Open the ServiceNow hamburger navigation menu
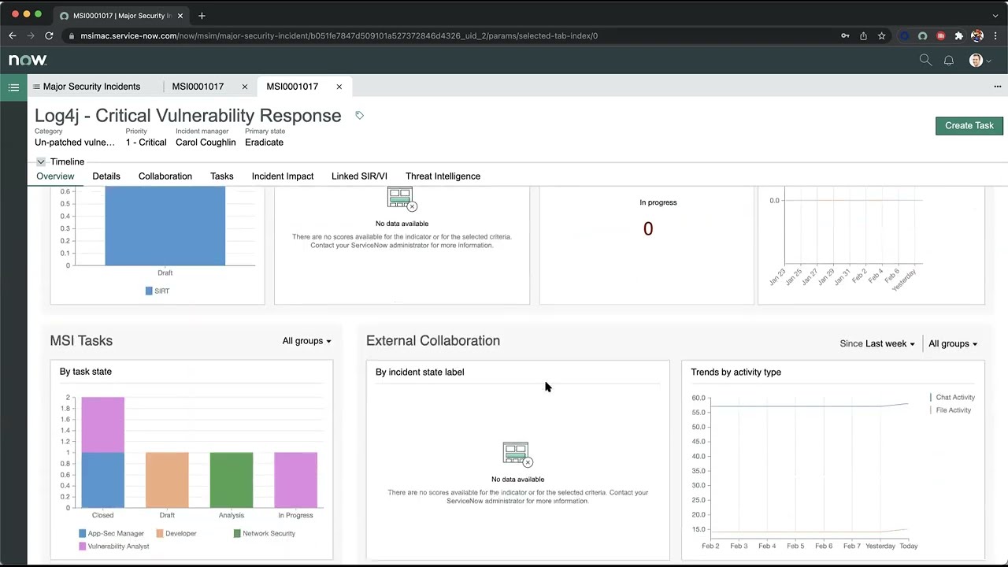The height and width of the screenshot is (567, 1008). [13, 87]
